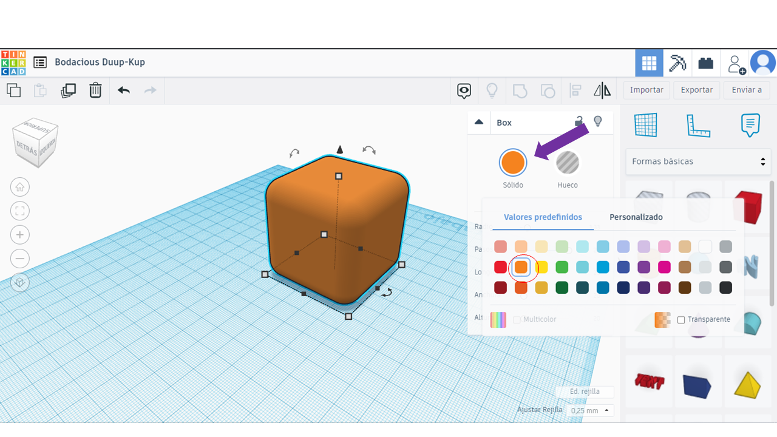Viewport: 777px width, 437px height.
Task: Return to the home view
Action: click(x=20, y=187)
